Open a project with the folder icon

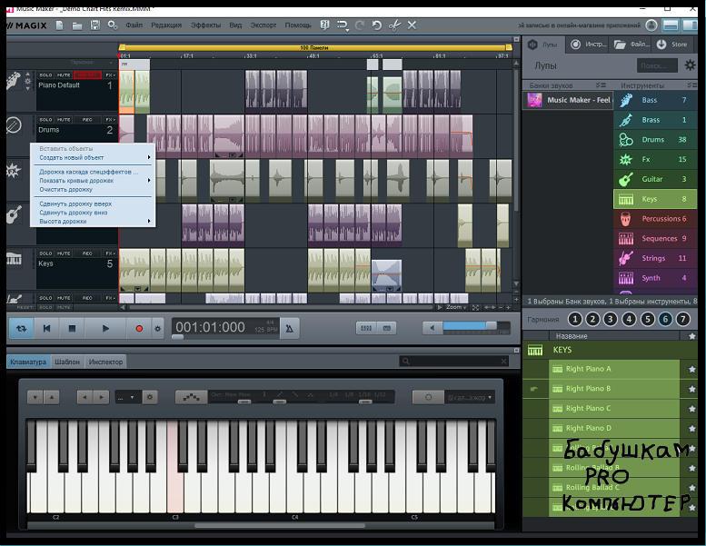tap(77, 25)
